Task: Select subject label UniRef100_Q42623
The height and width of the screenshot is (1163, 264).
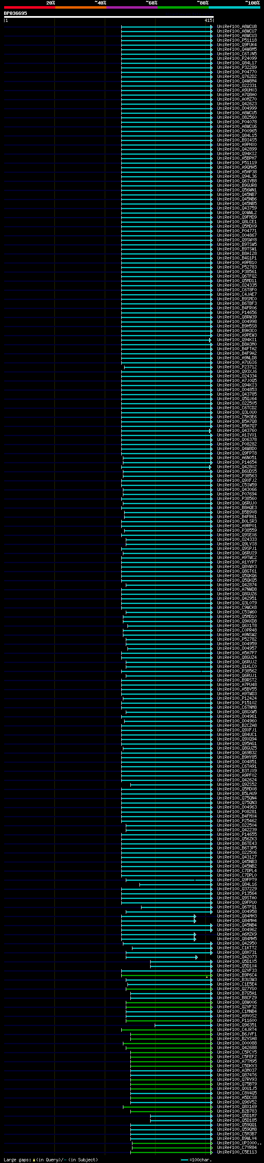Action: pyautogui.click(x=237, y=104)
